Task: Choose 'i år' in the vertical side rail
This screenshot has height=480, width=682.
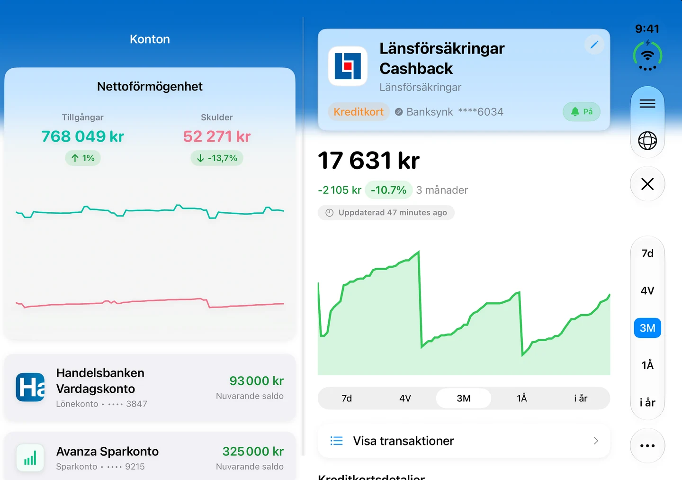Action: point(647,402)
